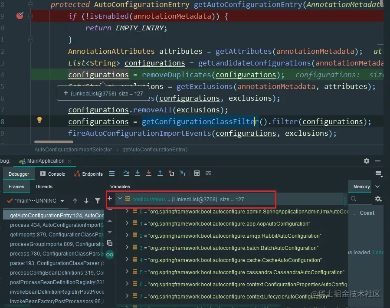The width and height of the screenshot is (390, 308).
Task: Click the red Force Step Into icon
Action: pyautogui.click(x=149, y=174)
